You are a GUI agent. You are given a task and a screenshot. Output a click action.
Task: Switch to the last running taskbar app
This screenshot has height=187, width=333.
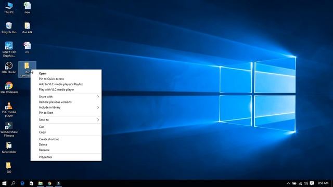(58, 183)
